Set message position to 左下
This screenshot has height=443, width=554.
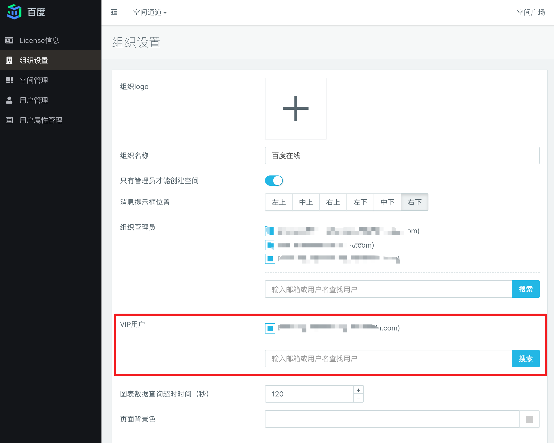point(360,202)
